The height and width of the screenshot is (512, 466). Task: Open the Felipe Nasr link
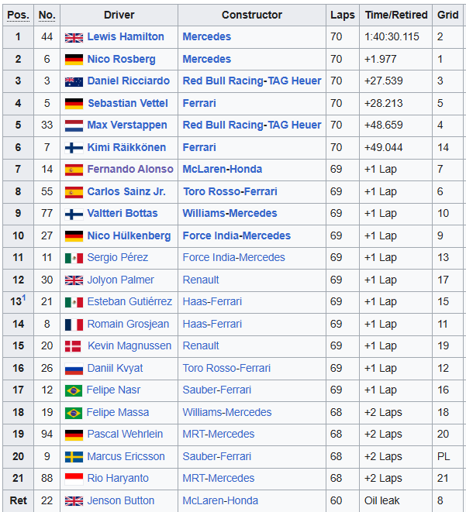click(113, 390)
